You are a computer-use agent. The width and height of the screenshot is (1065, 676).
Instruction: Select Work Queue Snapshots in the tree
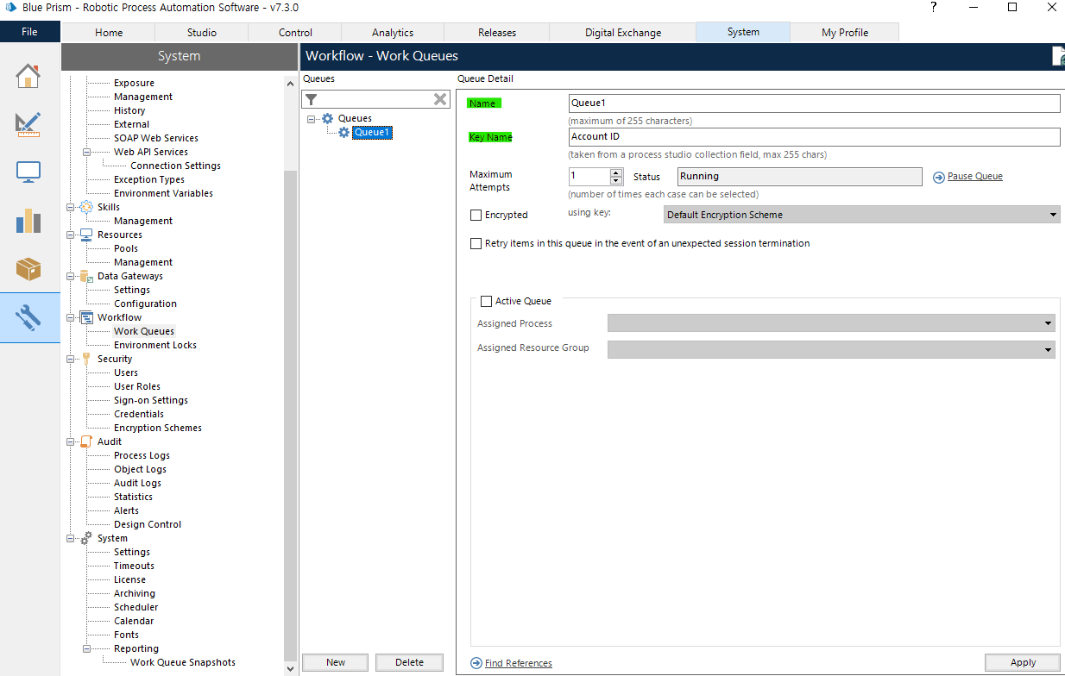[183, 662]
